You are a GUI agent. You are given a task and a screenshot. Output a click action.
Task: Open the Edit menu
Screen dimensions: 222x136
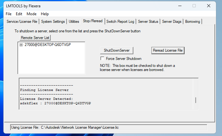point(19,14)
